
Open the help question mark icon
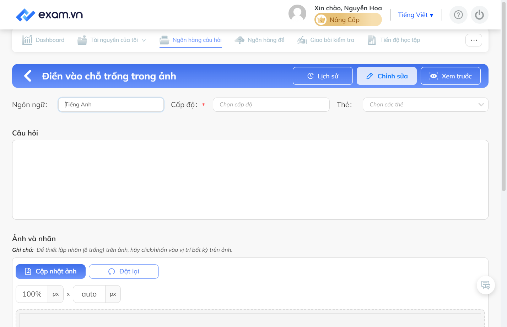click(458, 15)
